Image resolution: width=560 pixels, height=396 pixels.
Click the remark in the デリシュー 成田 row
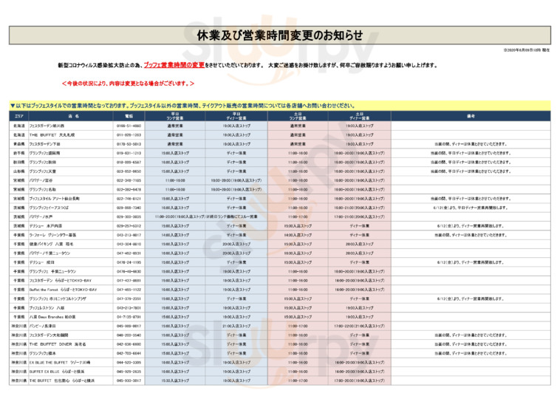470,262
